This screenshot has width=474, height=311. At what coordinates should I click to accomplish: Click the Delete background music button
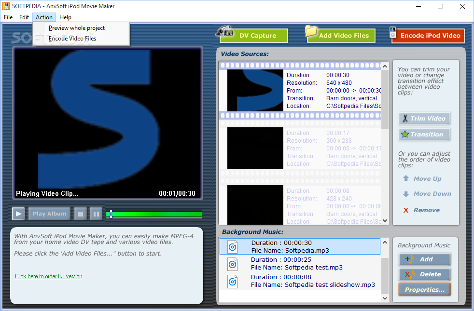pyautogui.click(x=424, y=274)
